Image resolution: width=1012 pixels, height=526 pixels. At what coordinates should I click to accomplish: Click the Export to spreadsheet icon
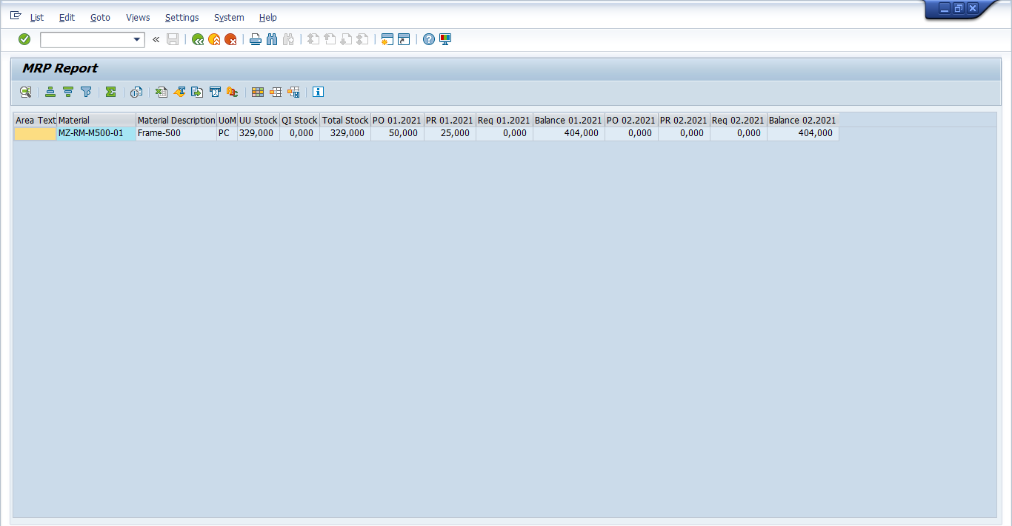[162, 92]
